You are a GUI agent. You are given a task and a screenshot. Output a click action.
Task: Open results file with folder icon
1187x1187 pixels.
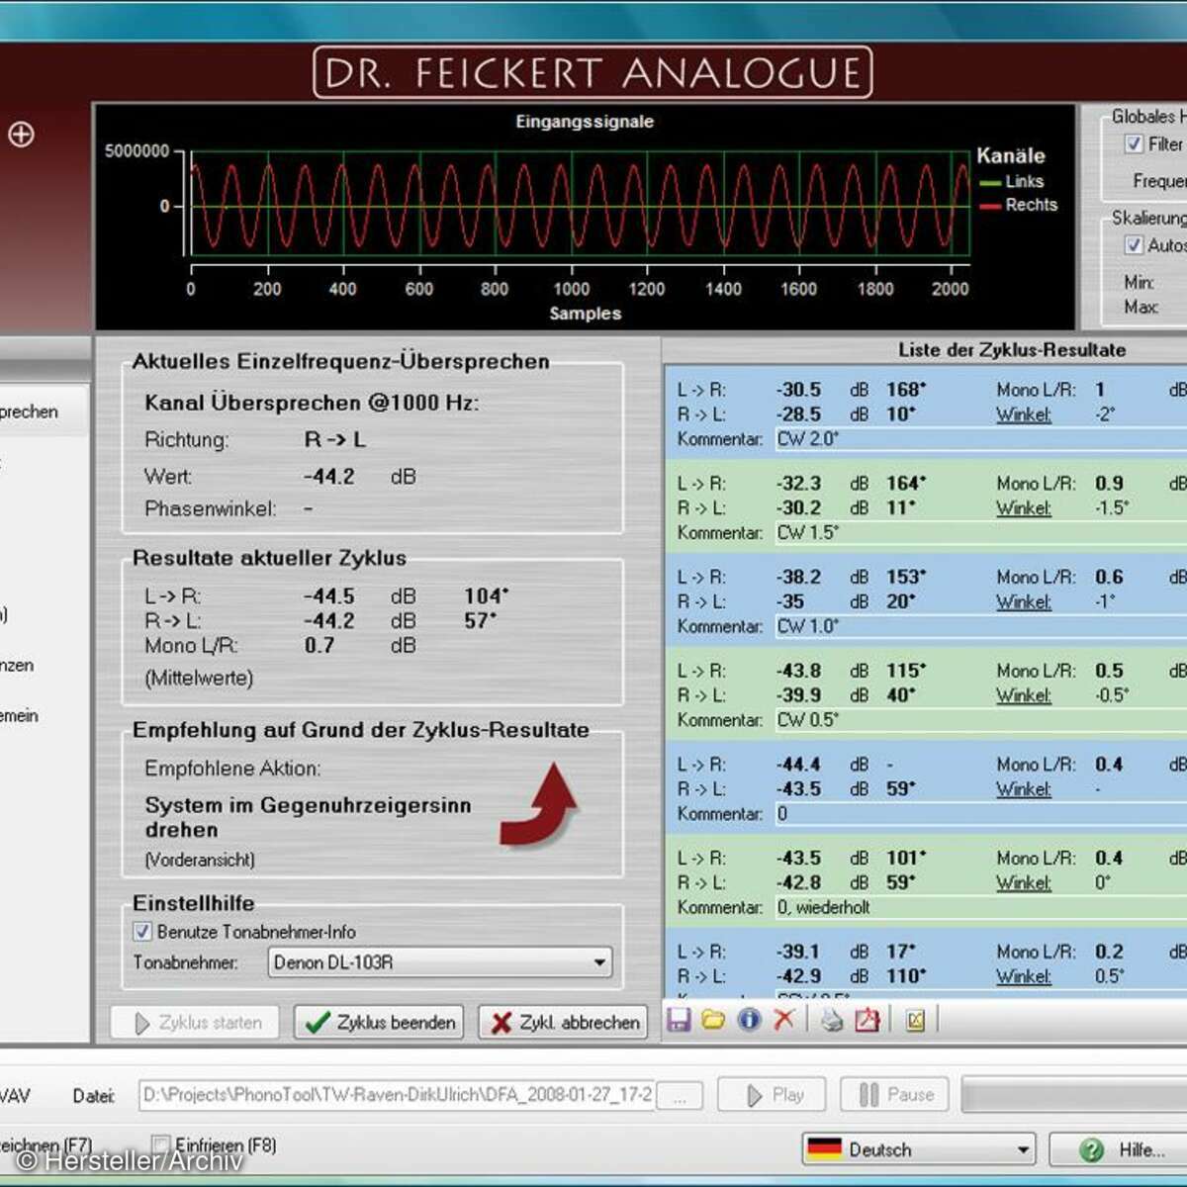tap(713, 1020)
